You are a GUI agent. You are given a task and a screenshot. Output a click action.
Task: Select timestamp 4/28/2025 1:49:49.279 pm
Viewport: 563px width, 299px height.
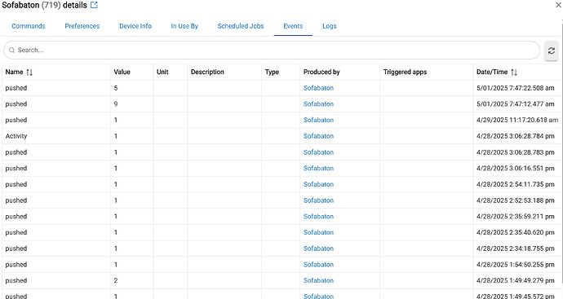click(515, 280)
